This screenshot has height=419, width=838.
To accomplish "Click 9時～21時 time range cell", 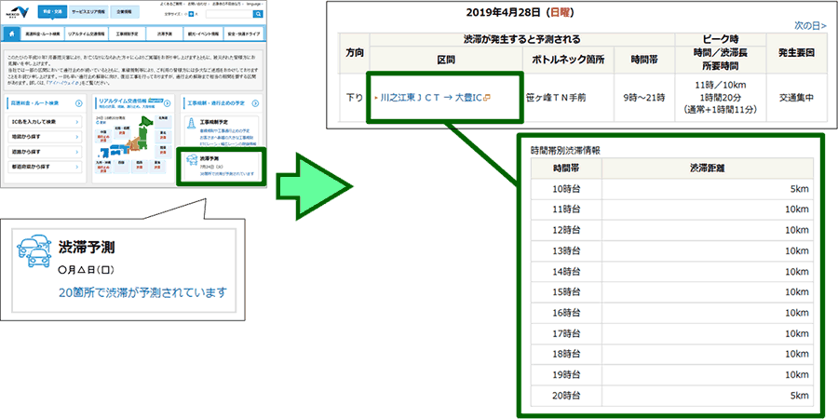I will point(645,98).
